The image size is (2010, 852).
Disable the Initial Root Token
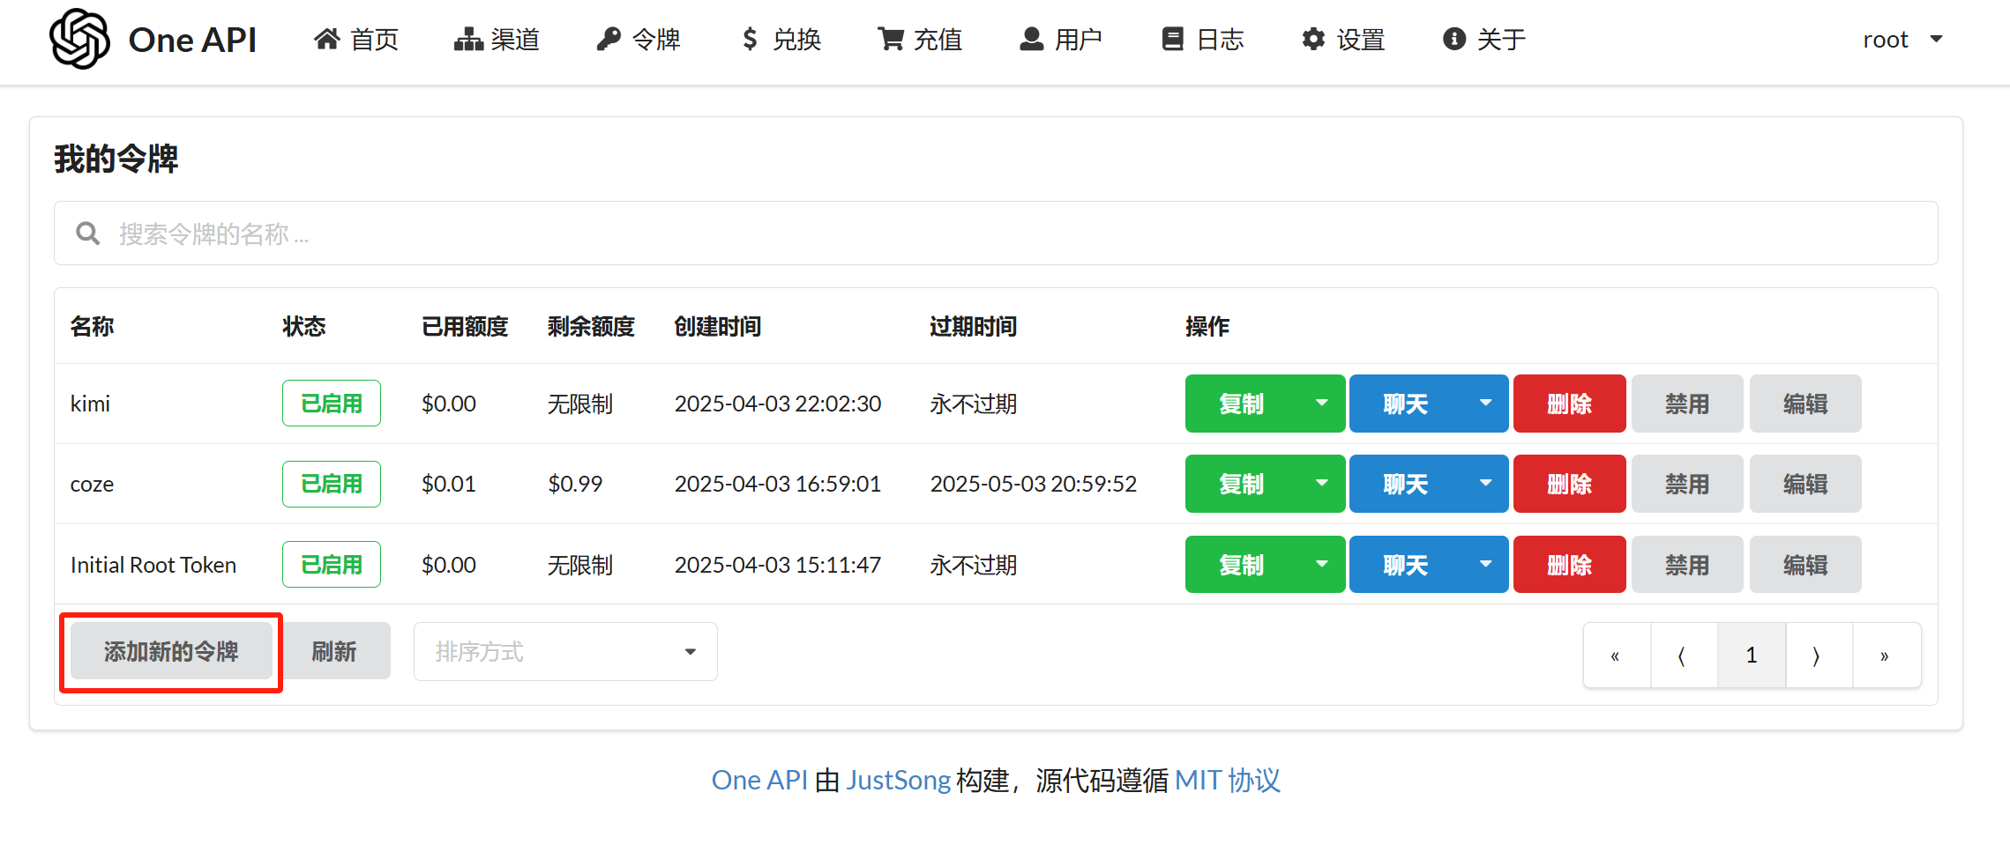(1687, 565)
